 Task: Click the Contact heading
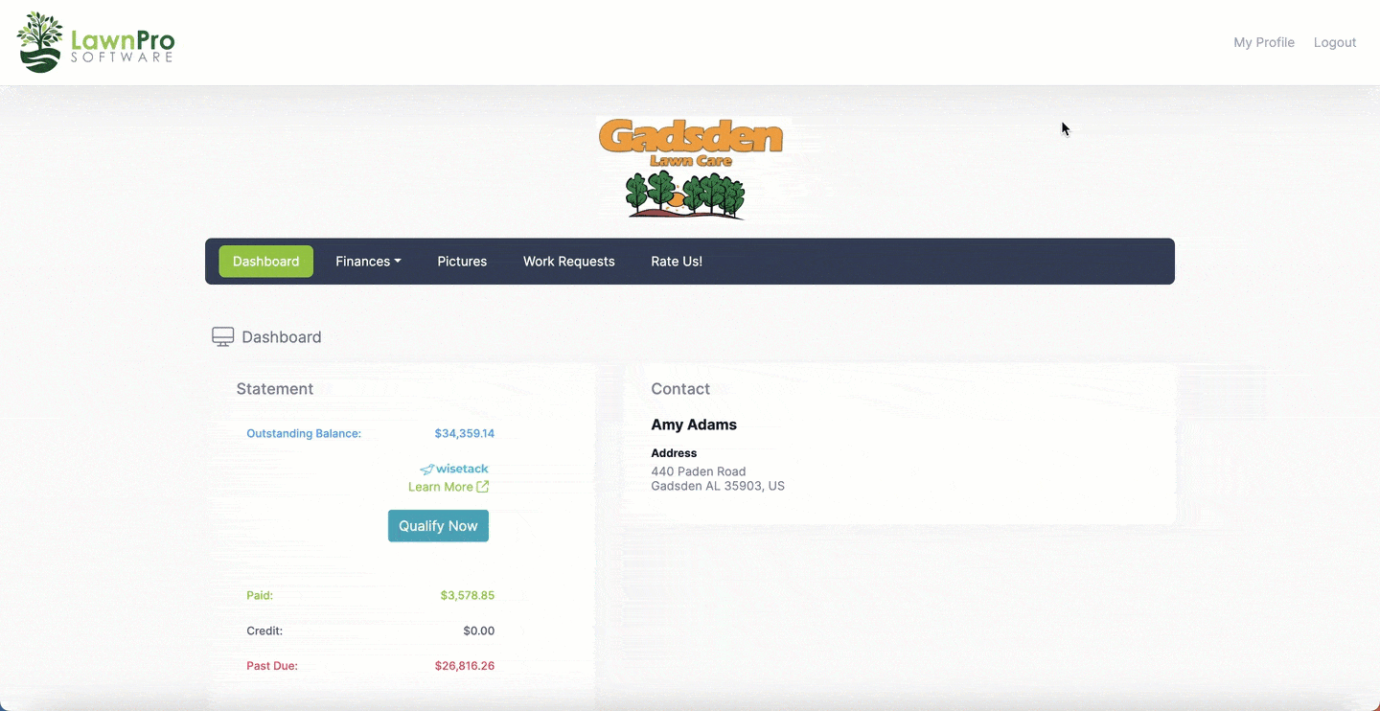680,389
